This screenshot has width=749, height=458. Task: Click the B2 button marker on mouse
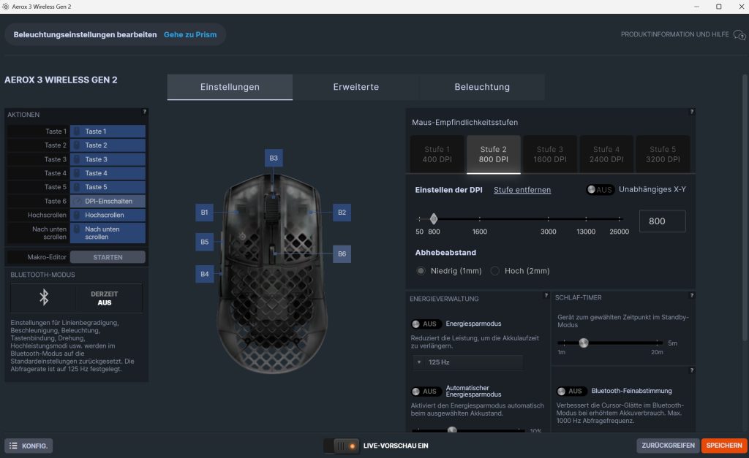tap(342, 213)
